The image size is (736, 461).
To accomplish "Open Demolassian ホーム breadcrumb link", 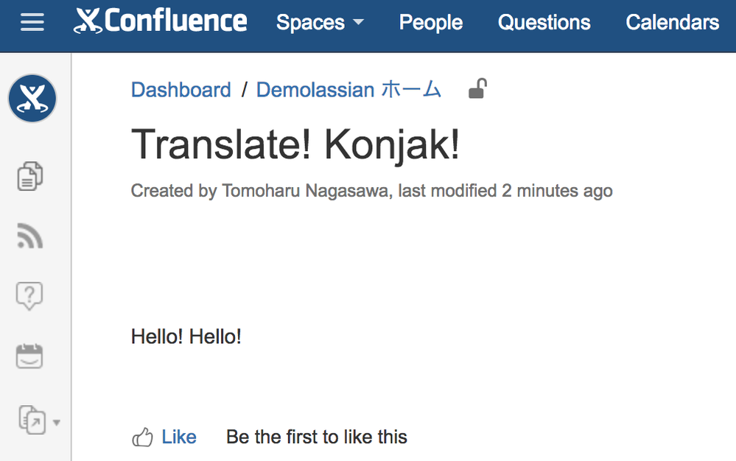I will coord(348,90).
